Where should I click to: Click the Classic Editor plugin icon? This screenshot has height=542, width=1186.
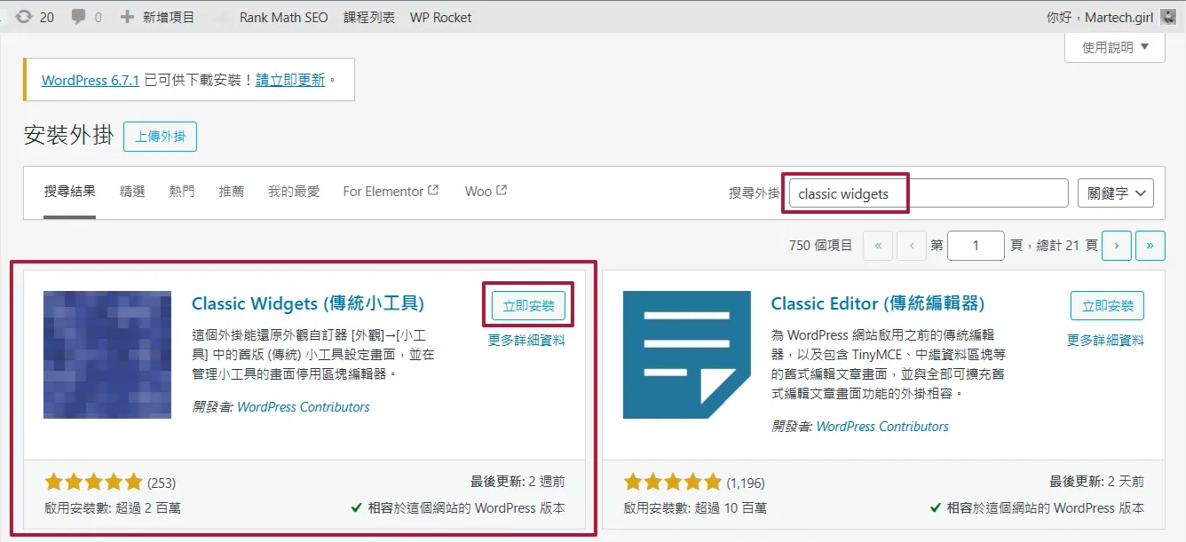[x=687, y=355]
